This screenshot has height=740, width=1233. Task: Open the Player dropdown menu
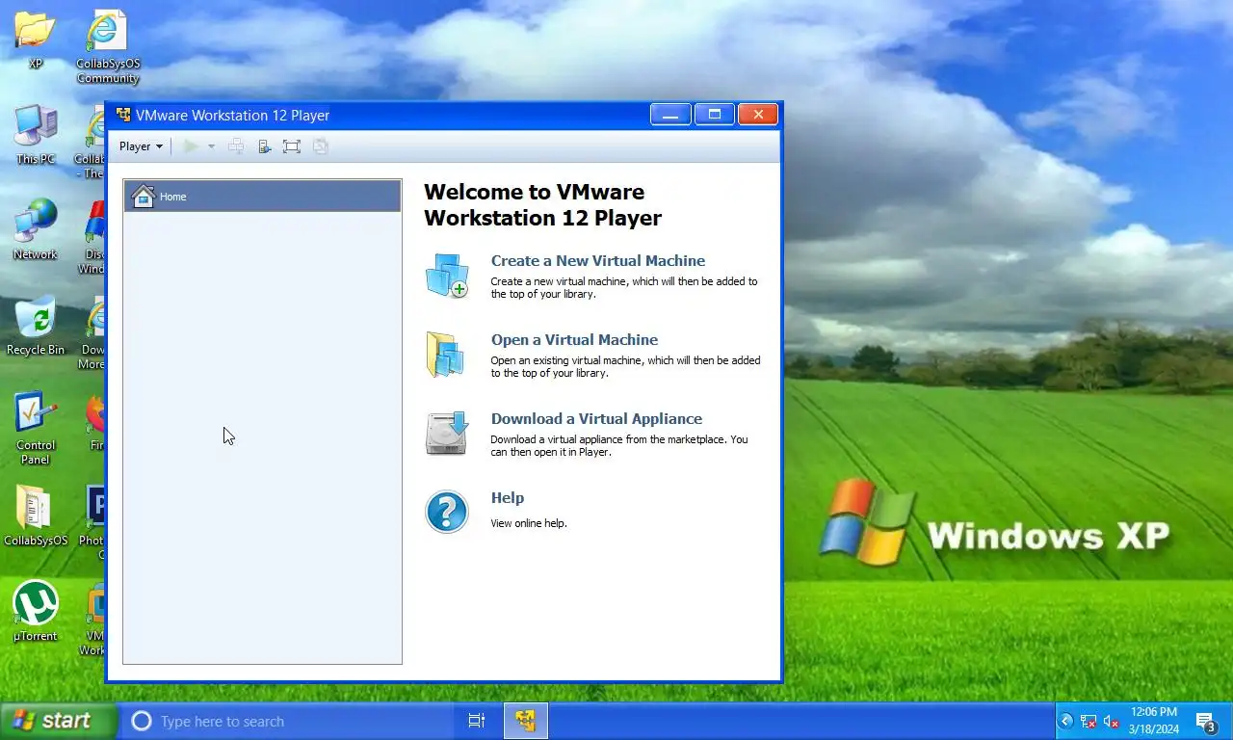click(x=141, y=146)
